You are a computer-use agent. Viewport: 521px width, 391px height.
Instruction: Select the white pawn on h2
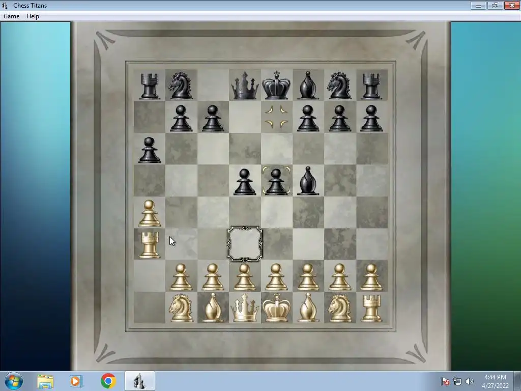click(x=371, y=277)
